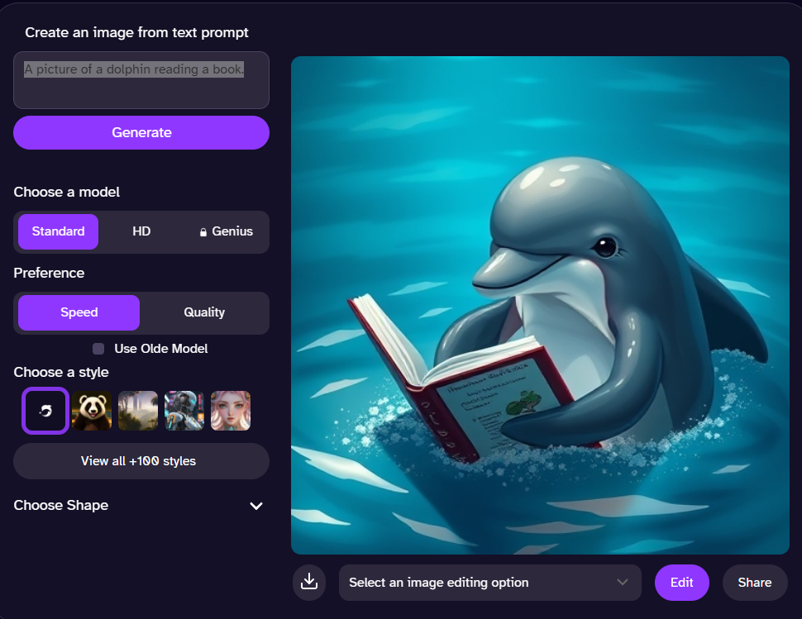Screen dimensions: 802x619
Task: Switch to the HD model
Action: tap(141, 231)
